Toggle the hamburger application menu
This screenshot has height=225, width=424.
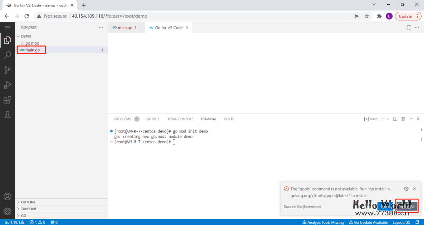[x=7, y=27]
